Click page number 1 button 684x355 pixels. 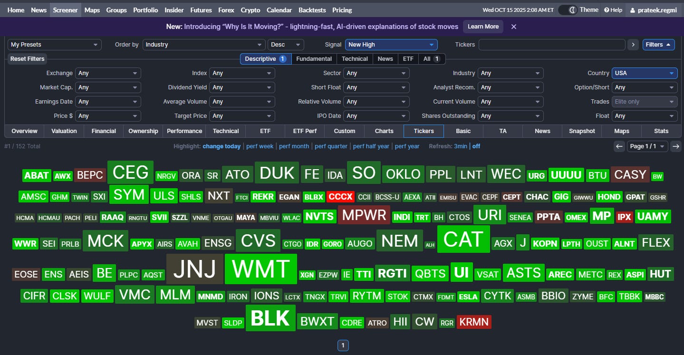coord(343,345)
